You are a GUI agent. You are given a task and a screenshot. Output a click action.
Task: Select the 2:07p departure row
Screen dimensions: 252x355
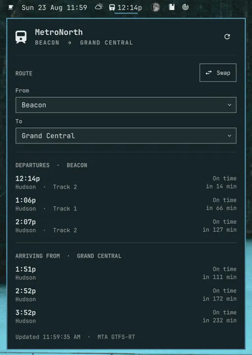pos(126,226)
